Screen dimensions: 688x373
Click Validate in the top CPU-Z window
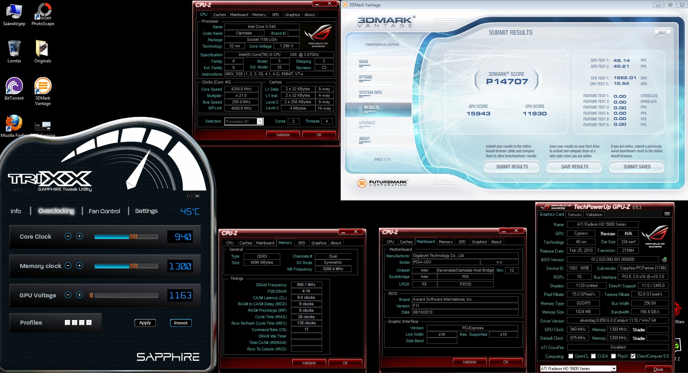click(283, 135)
